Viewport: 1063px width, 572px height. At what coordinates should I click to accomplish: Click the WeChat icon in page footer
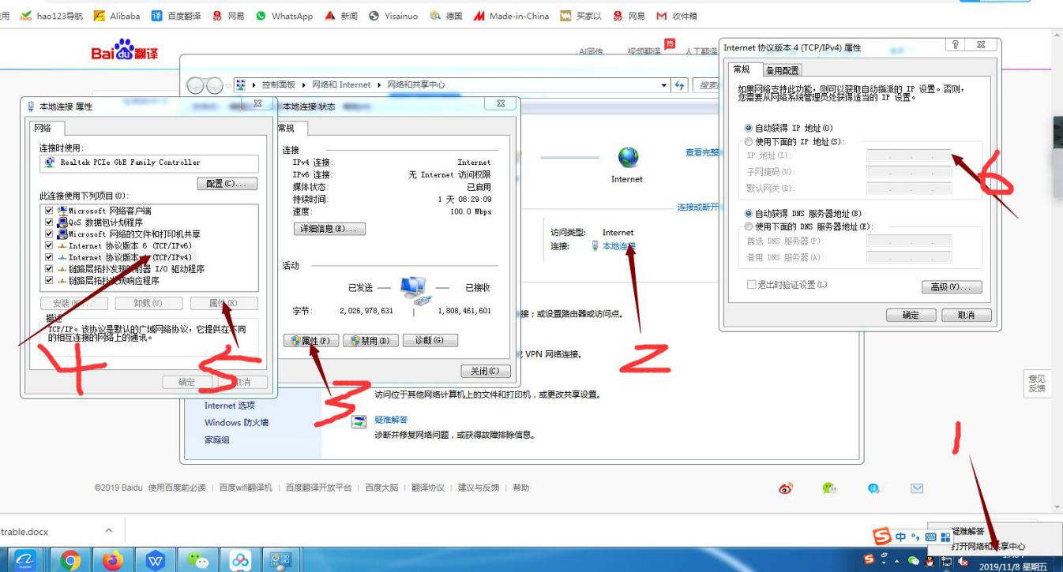click(x=829, y=488)
